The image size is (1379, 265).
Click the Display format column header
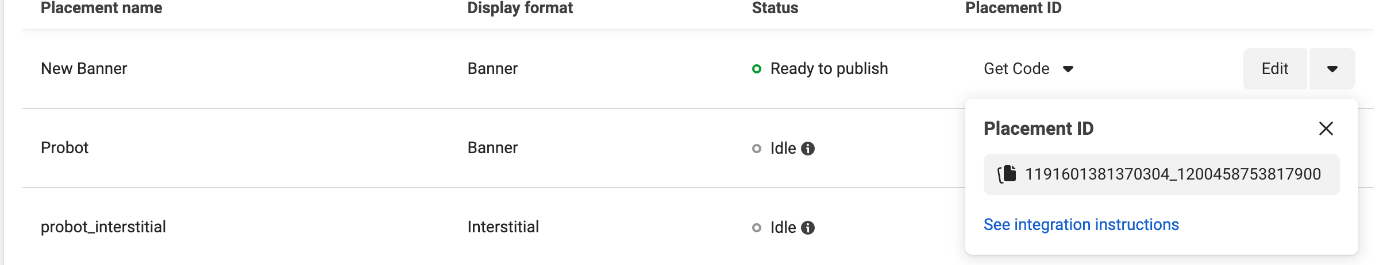[x=520, y=8]
